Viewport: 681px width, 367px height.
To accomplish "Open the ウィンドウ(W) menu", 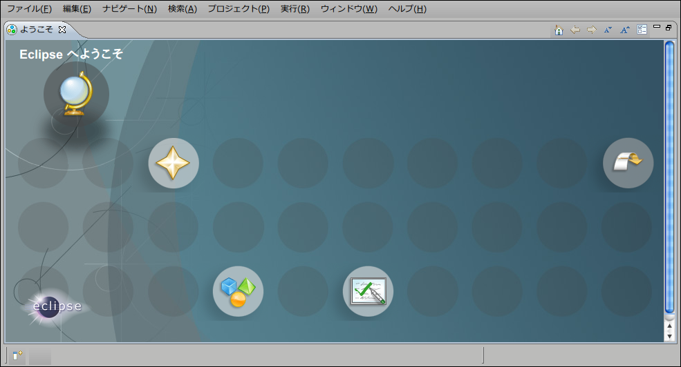I will pos(348,9).
